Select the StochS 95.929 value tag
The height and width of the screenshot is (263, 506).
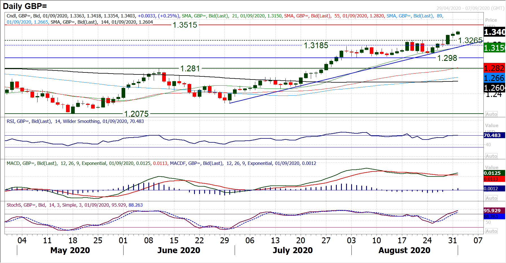(492, 211)
